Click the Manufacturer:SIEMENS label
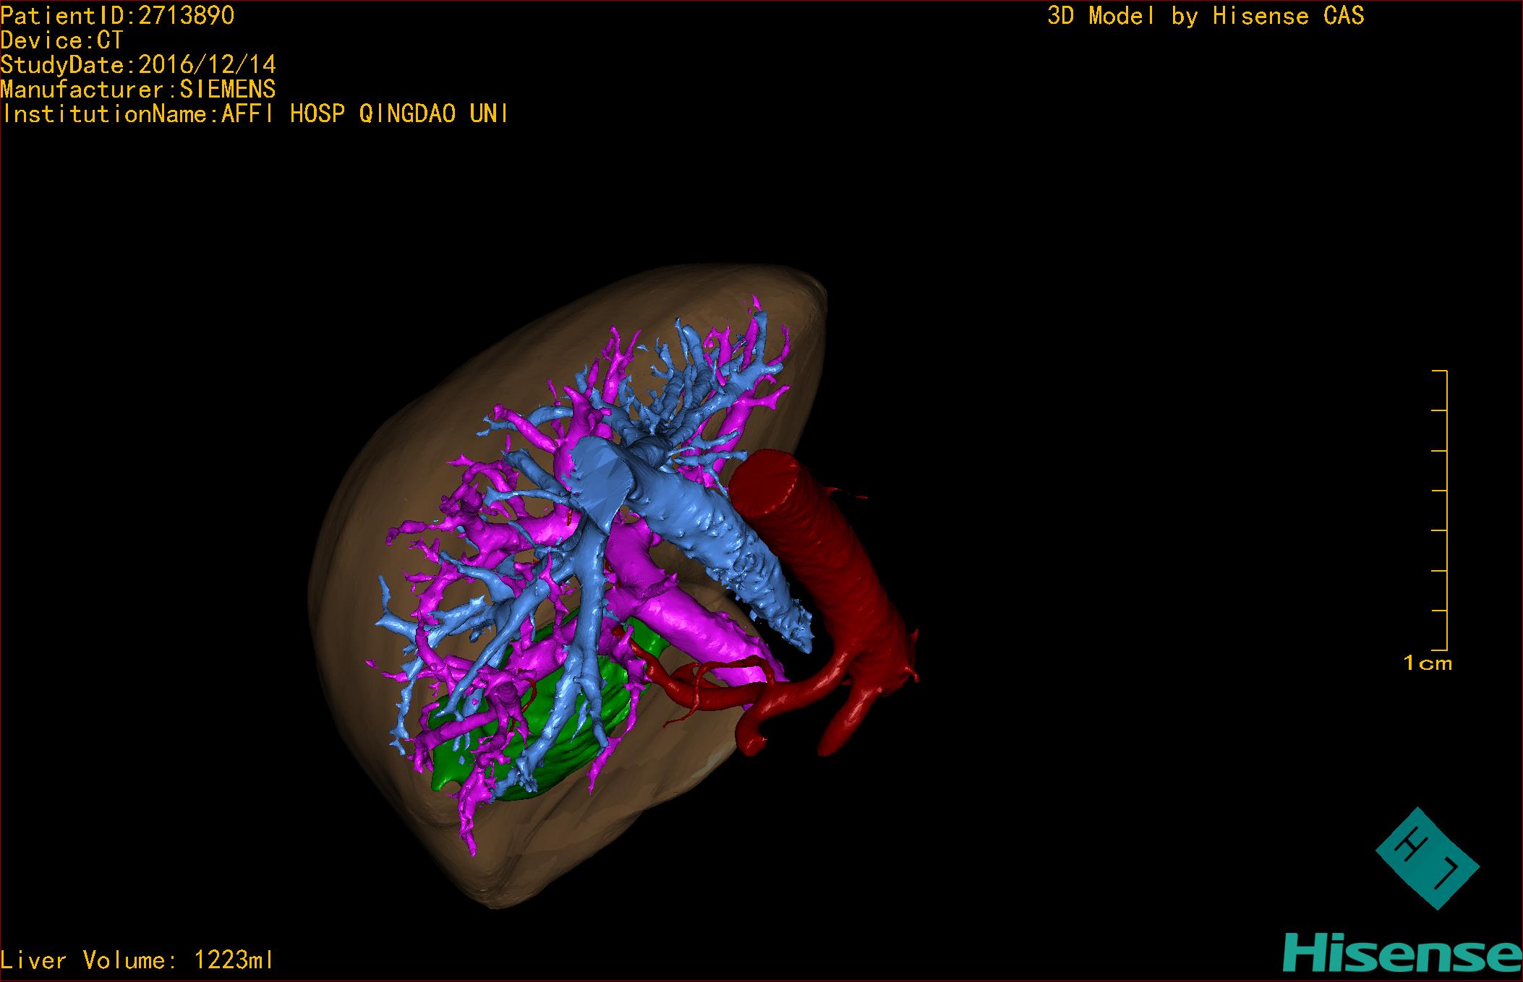 tap(138, 90)
